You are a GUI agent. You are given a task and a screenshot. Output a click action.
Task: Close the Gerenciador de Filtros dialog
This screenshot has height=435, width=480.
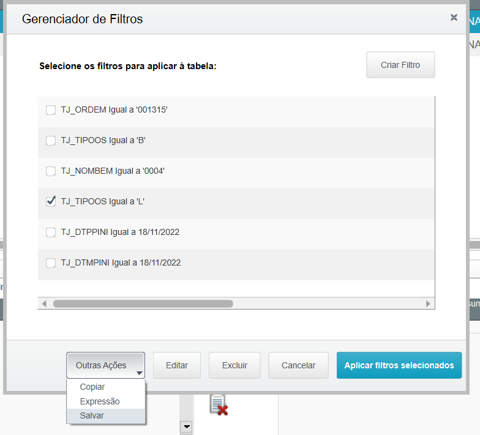click(x=454, y=17)
